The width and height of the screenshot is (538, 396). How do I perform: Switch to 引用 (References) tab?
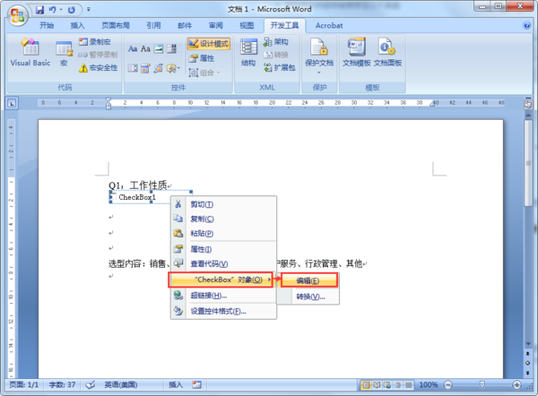[x=153, y=25]
